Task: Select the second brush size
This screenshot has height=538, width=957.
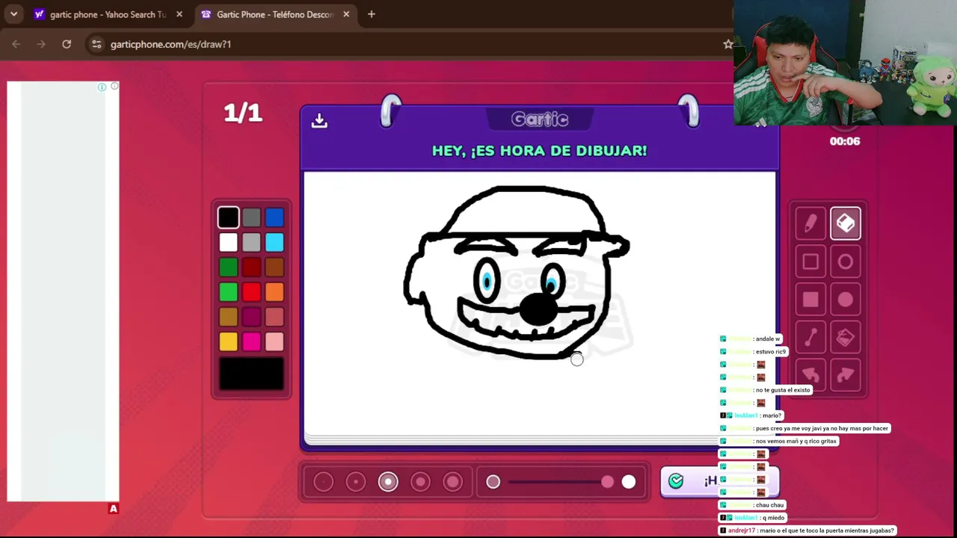Action: pyautogui.click(x=356, y=482)
